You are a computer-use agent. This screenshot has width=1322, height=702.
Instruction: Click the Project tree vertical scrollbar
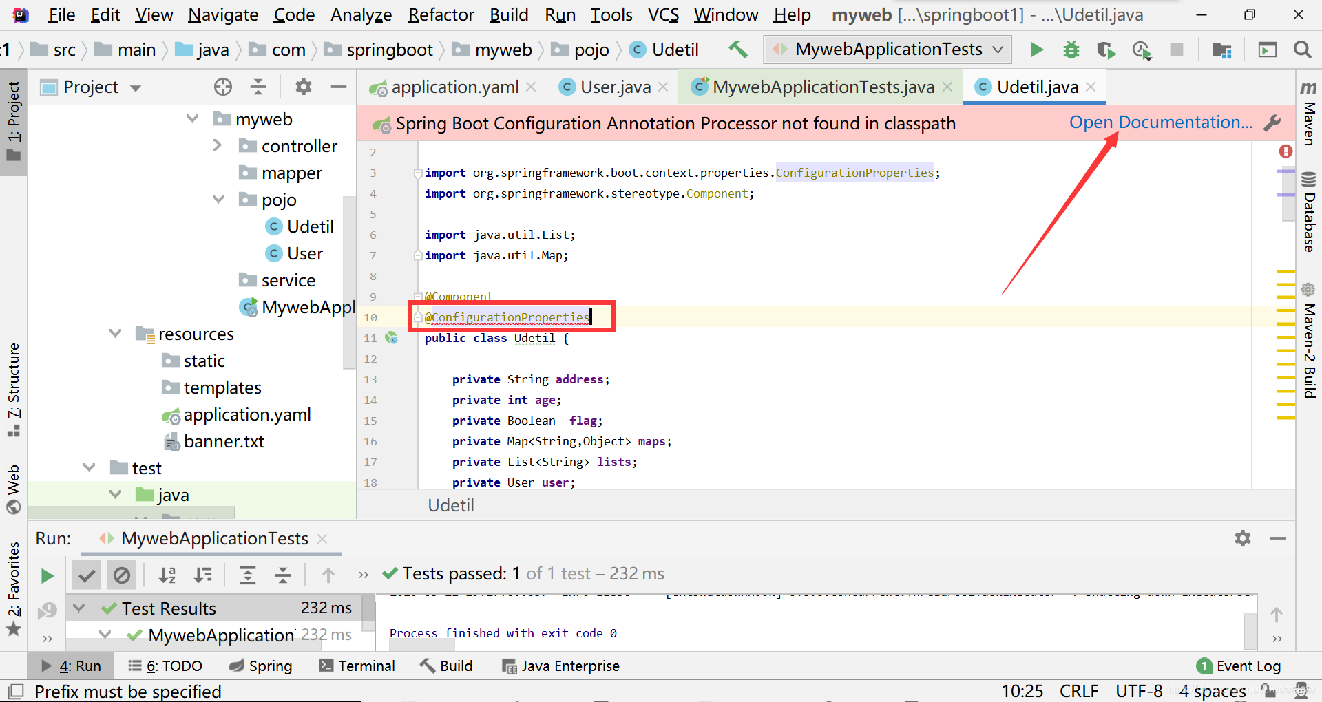click(349, 282)
